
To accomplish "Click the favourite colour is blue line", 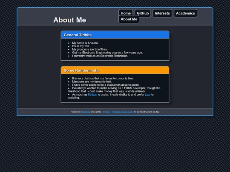I will (x=103, y=79).
